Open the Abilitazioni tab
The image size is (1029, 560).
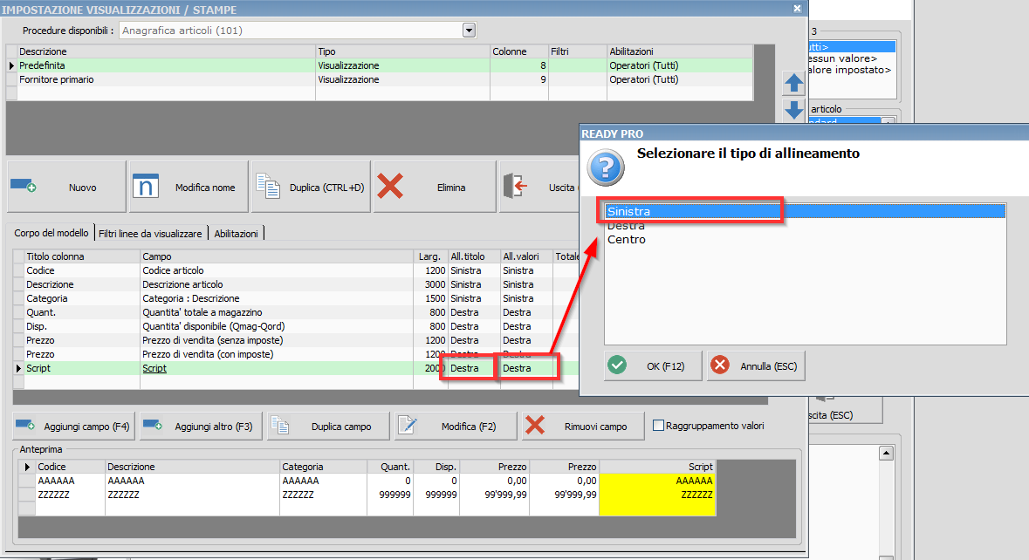[237, 234]
